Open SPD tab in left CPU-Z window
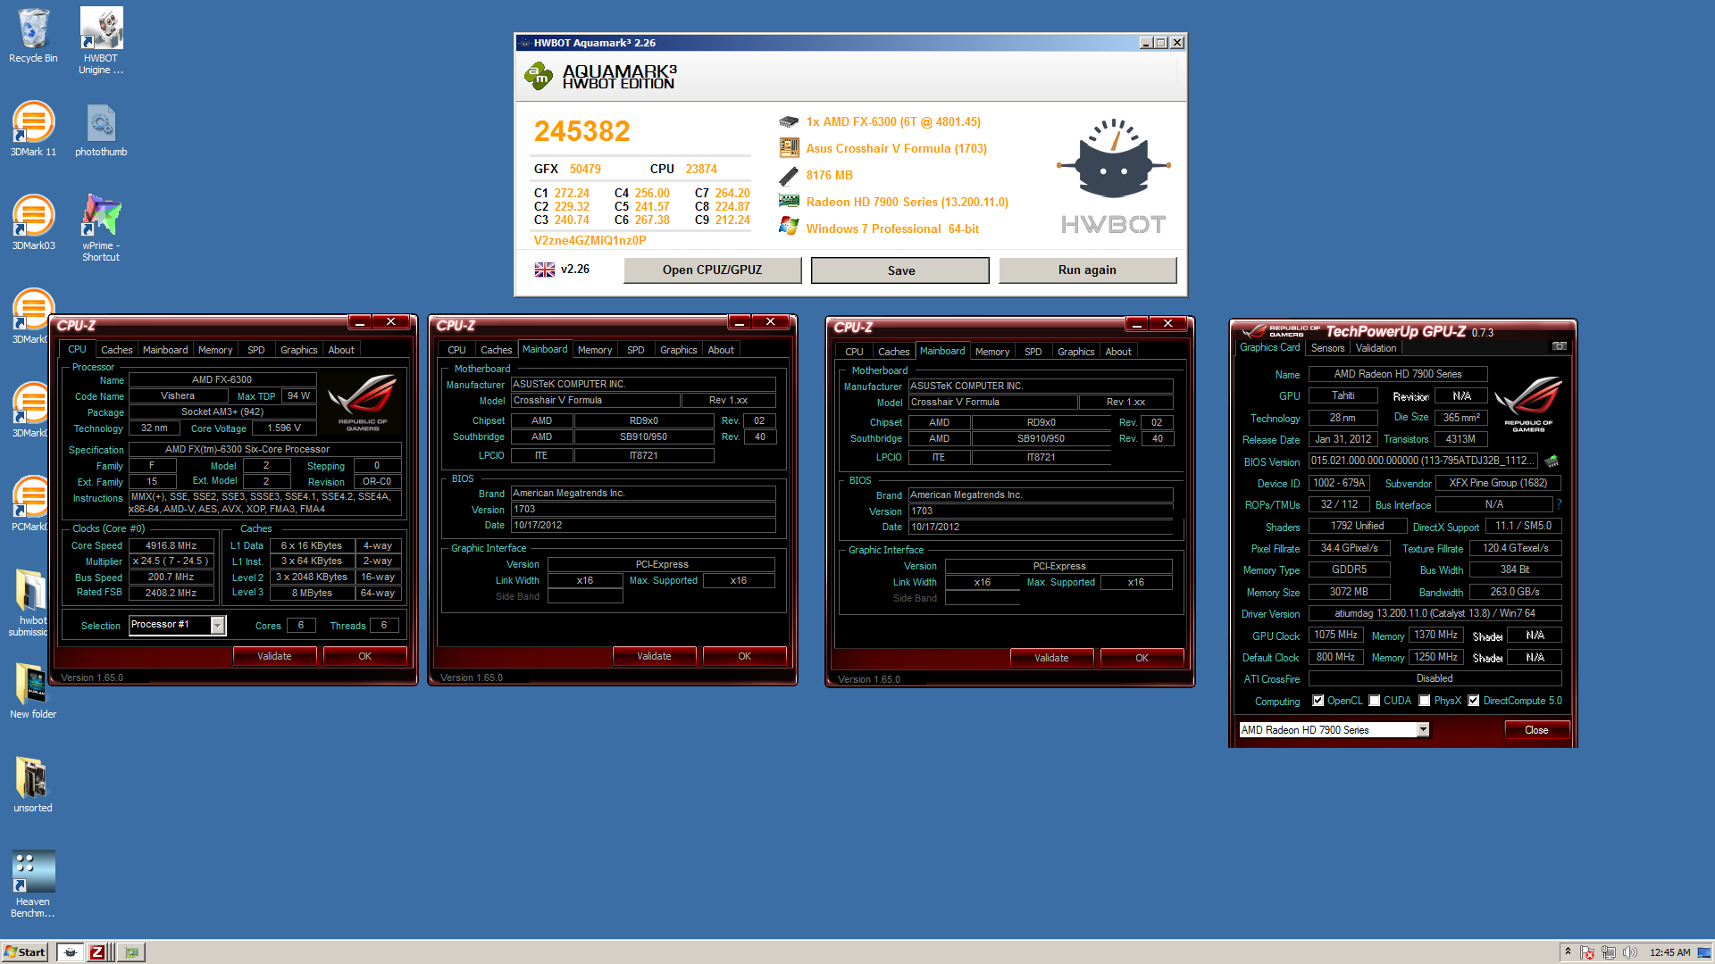 (256, 350)
